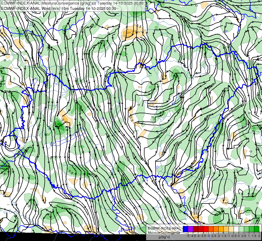
Task: Click the legend tick value '-0.5'
Action: click(234, 236)
